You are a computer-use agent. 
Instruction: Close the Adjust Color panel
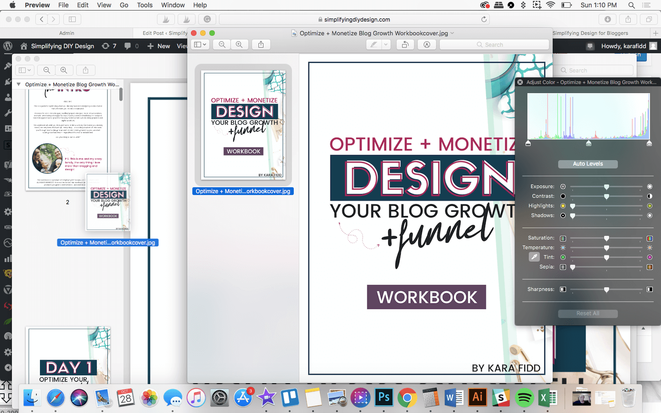520,82
